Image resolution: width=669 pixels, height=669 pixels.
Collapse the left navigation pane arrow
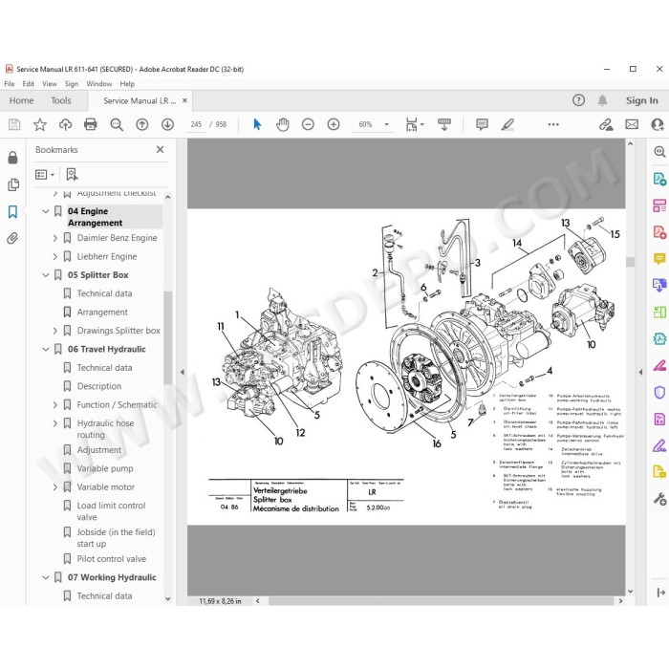pyautogui.click(x=183, y=372)
